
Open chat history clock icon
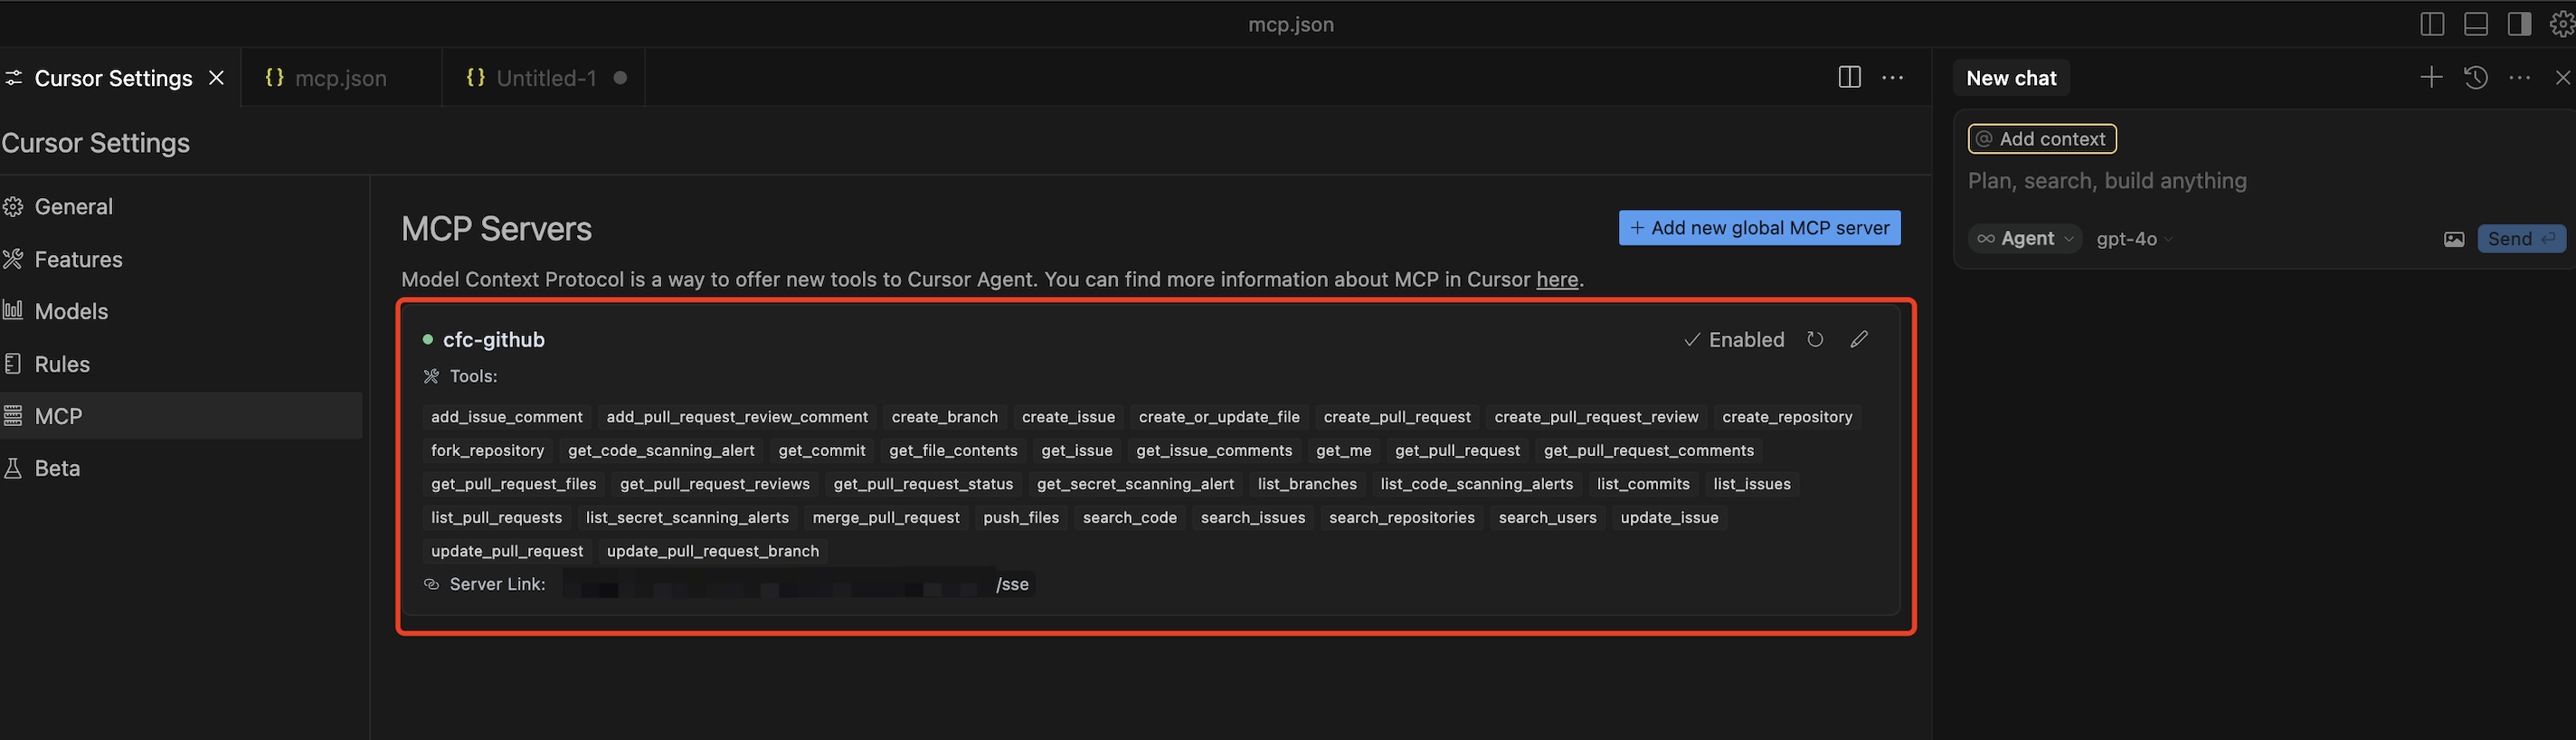[2476, 78]
